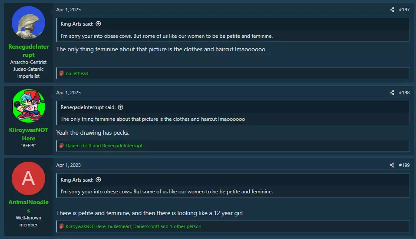Click share icon on post #198
Screen dimensions: 416x239
tap(392, 93)
